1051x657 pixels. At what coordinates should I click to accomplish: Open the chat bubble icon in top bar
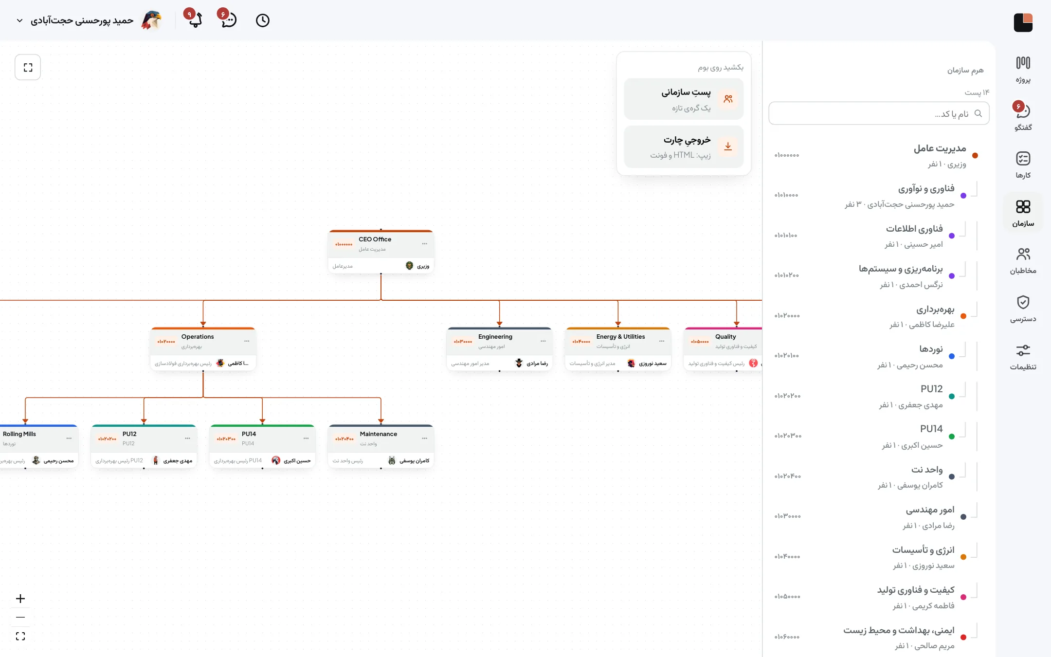coord(228,19)
